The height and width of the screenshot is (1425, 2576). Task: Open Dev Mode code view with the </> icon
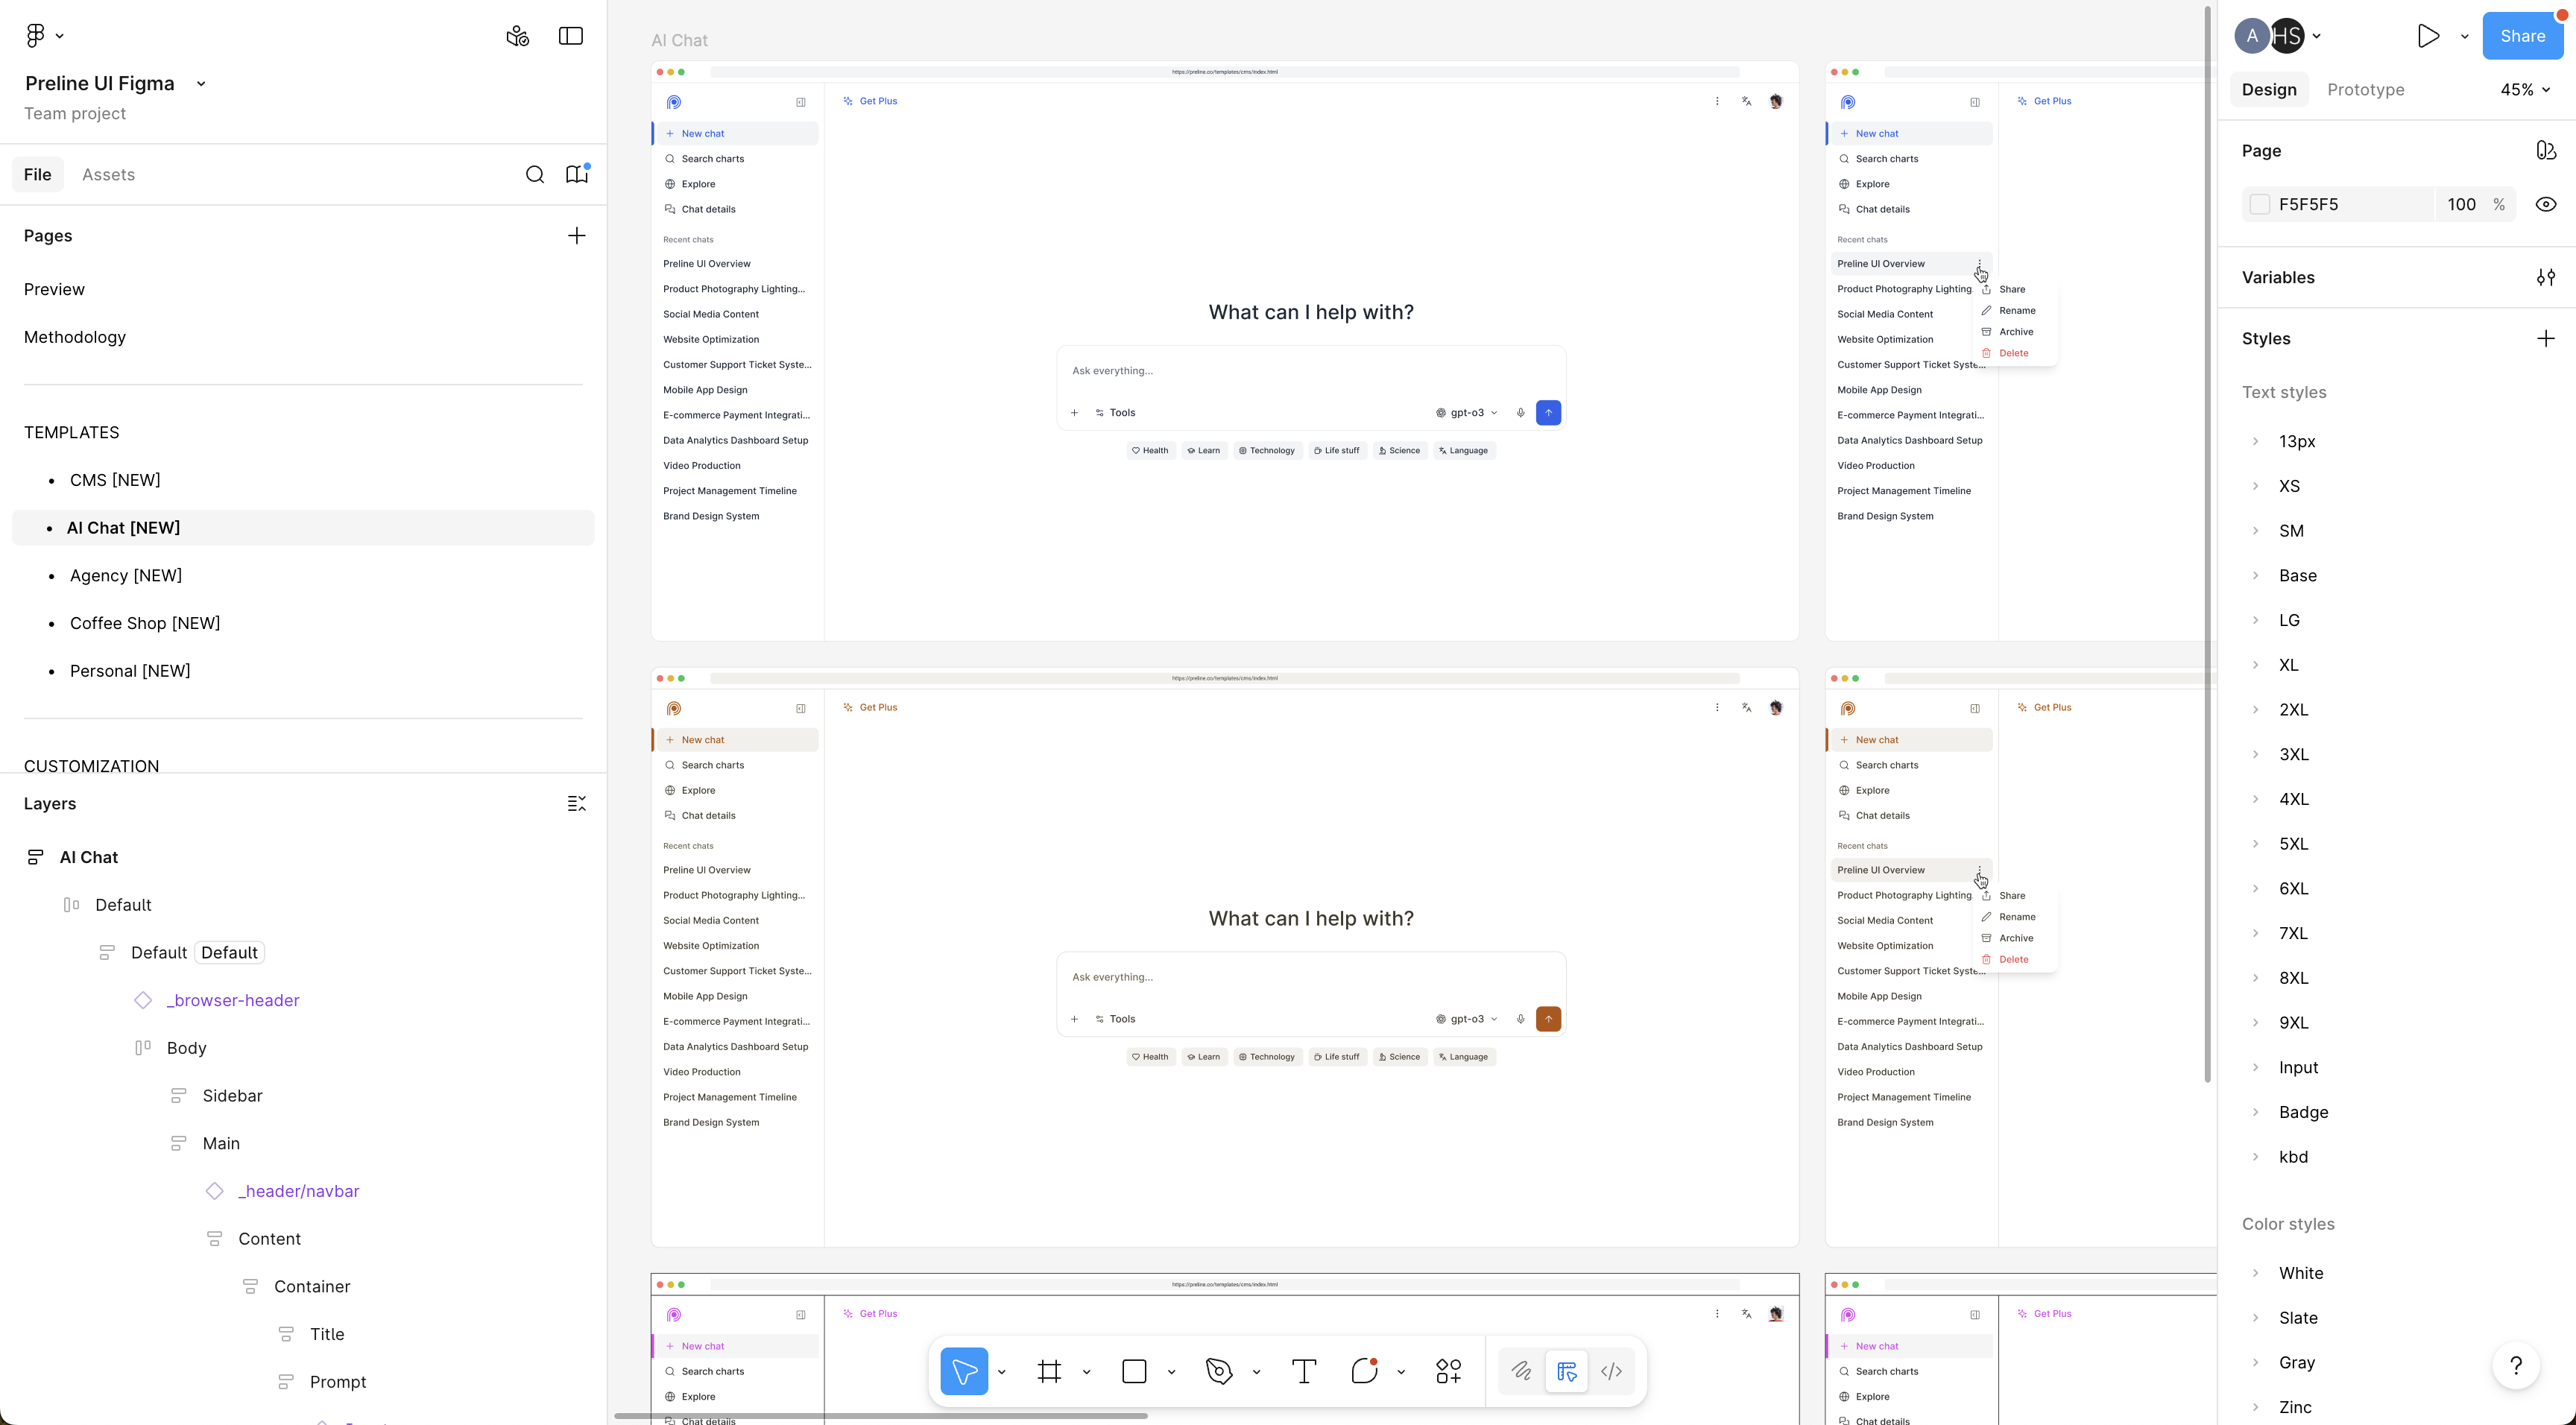1611,1371
